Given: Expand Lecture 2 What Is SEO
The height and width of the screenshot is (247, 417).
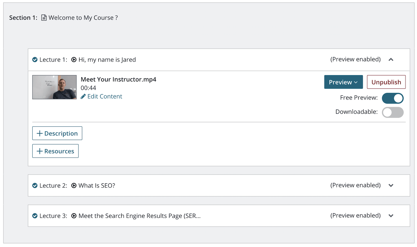Looking at the screenshot, I should (x=391, y=186).
